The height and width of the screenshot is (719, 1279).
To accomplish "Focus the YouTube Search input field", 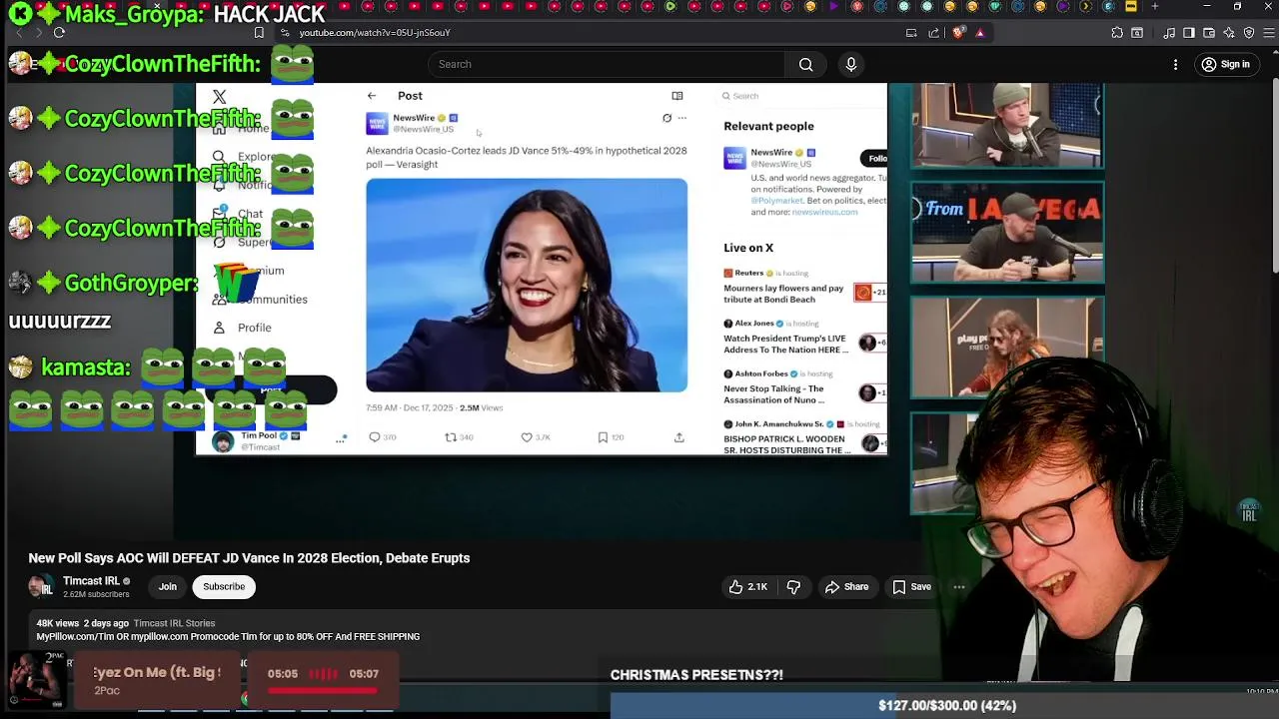I will click(x=607, y=64).
